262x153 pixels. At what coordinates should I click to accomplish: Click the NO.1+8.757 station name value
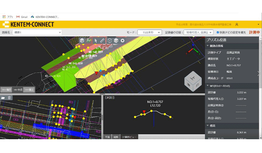coord(234,65)
